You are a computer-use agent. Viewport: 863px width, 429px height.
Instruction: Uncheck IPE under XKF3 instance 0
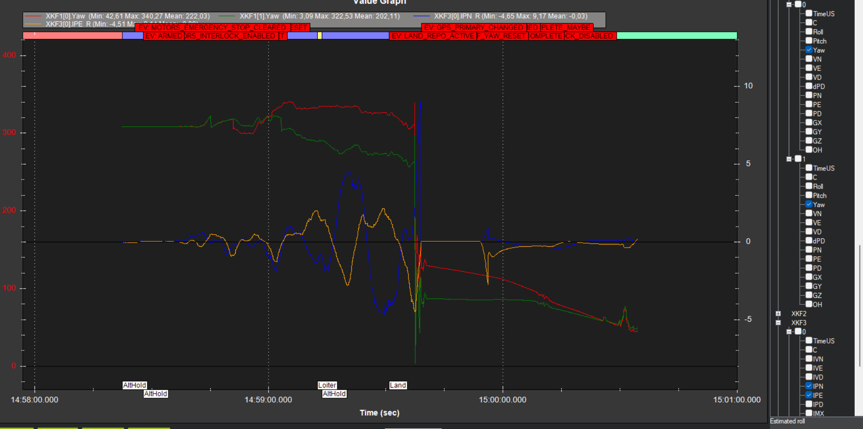pyautogui.click(x=809, y=395)
